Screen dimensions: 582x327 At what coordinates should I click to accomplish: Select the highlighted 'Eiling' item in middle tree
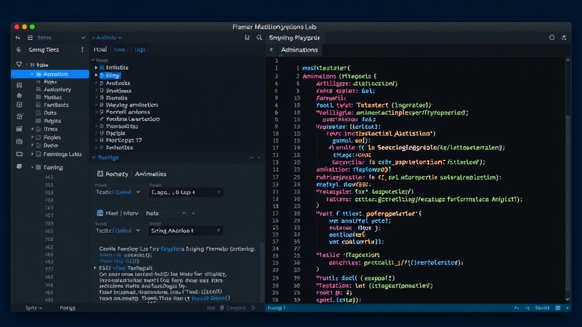pyautogui.click(x=110, y=76)
